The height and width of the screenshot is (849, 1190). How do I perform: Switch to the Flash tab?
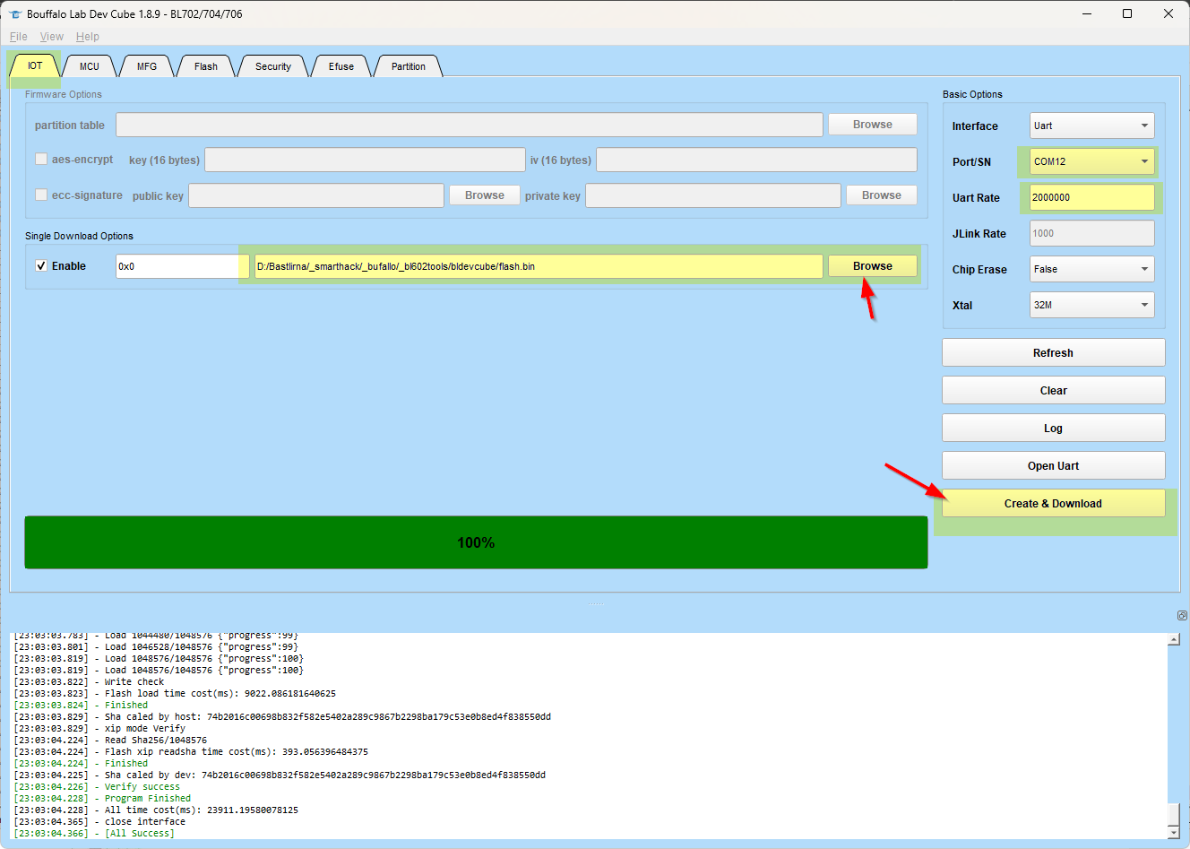[x=206, y=66]
